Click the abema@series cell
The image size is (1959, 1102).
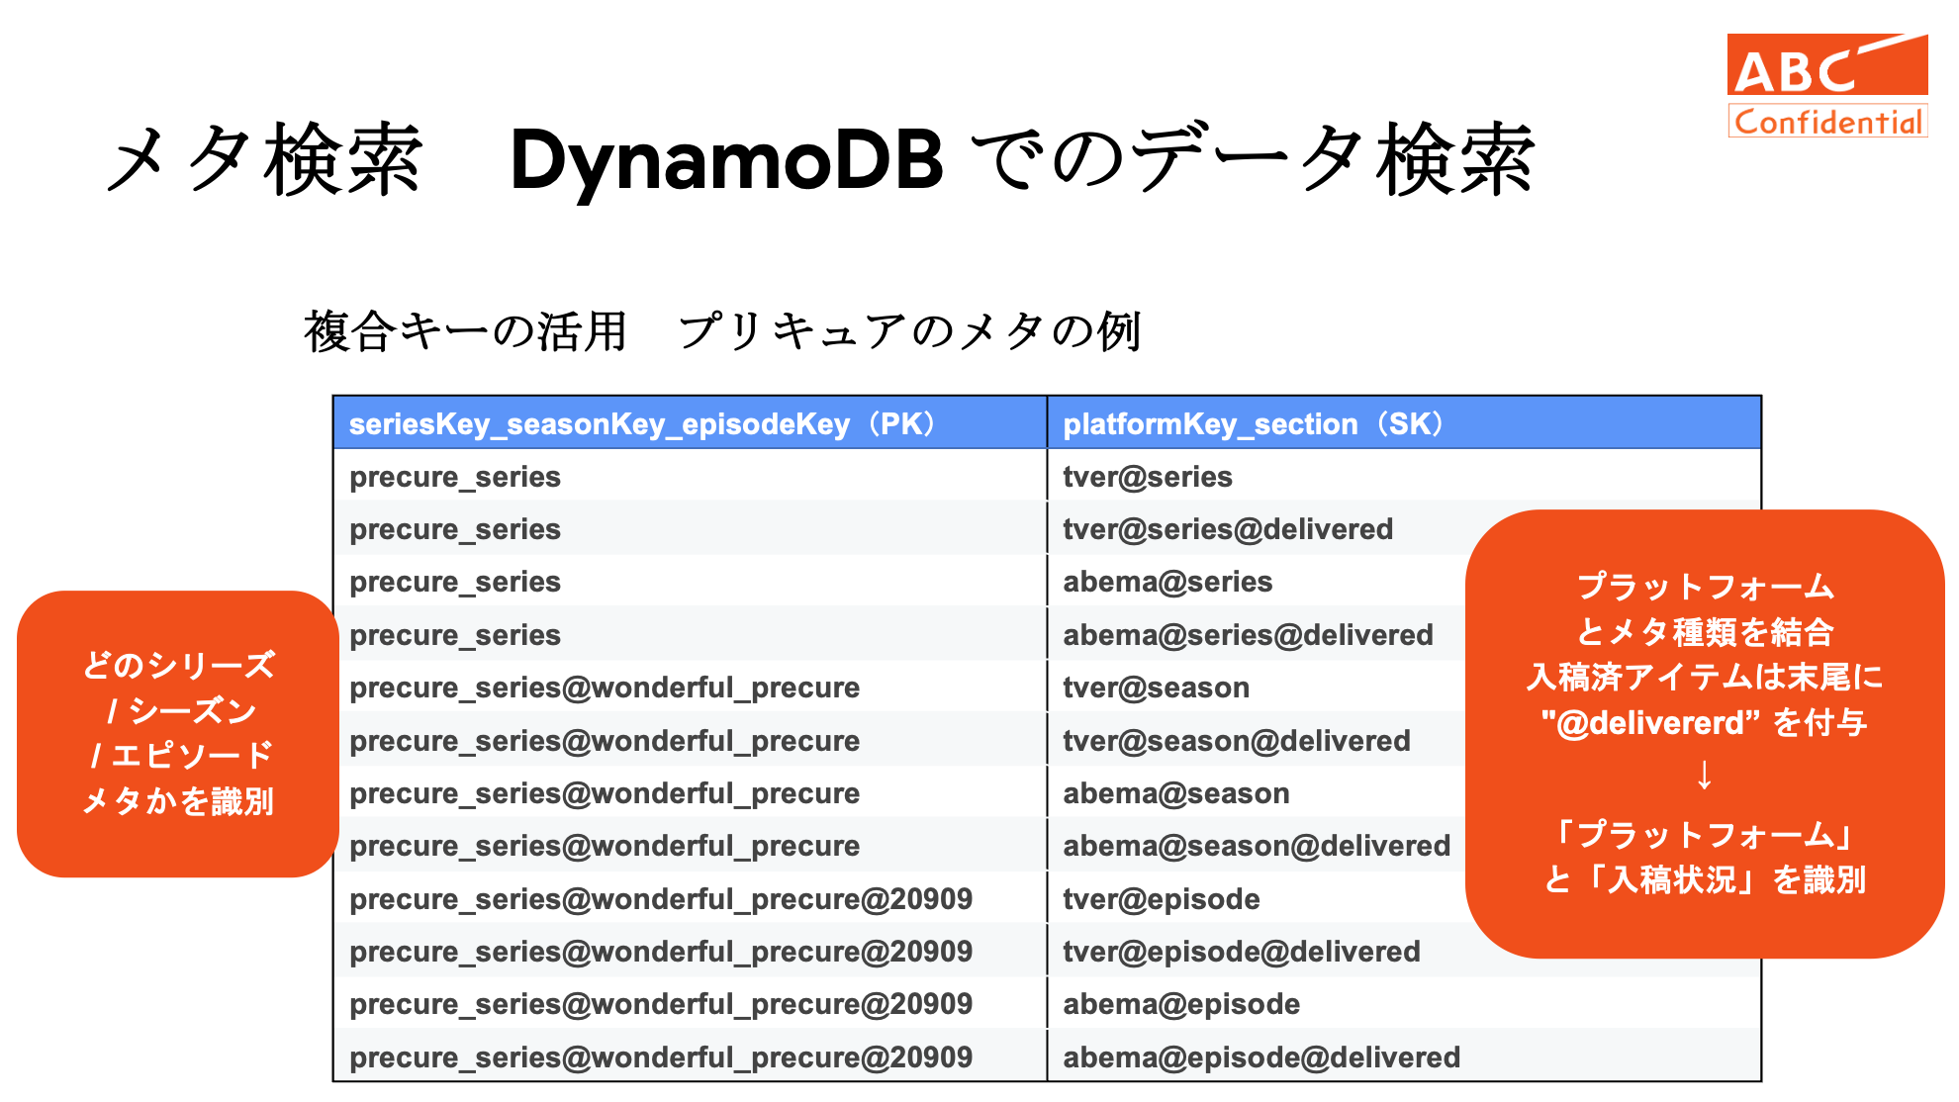[x=1167, y=582]
